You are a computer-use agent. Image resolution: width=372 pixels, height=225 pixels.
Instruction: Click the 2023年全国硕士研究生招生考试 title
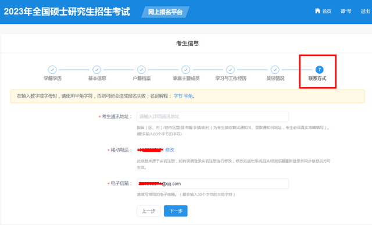(x=67, y=12)
